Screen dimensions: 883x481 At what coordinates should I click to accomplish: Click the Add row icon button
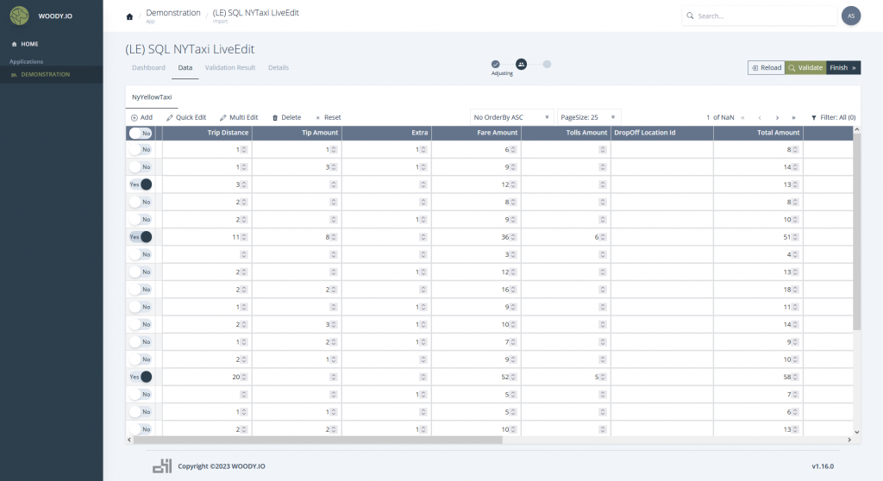135,117
